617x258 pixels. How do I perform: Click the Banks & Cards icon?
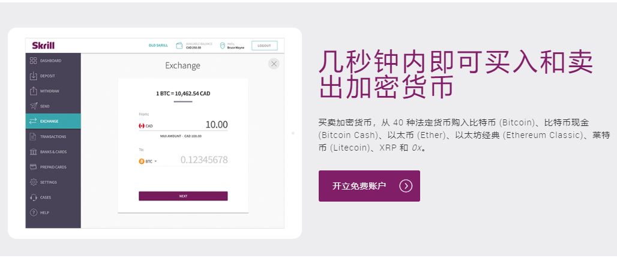tap(33, 152)
